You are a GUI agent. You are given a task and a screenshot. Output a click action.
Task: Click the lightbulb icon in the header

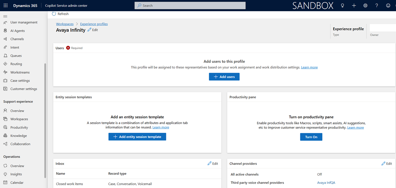tap(342, 6)
